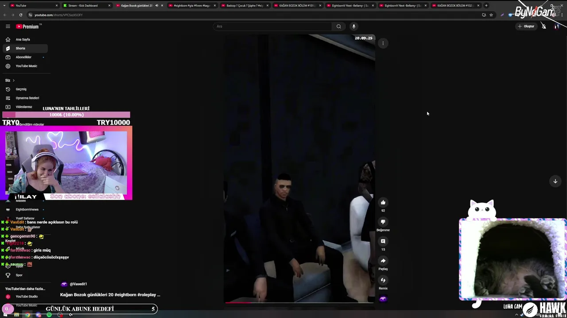Open the @Vasedit1 channel link
Image resolution: width=567 pixels, height=318 pixels.
click(78, 284)
